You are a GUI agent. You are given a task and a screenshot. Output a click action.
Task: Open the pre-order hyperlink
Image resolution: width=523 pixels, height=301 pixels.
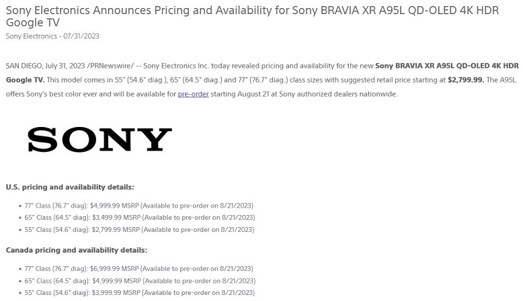tap(193, 94)
